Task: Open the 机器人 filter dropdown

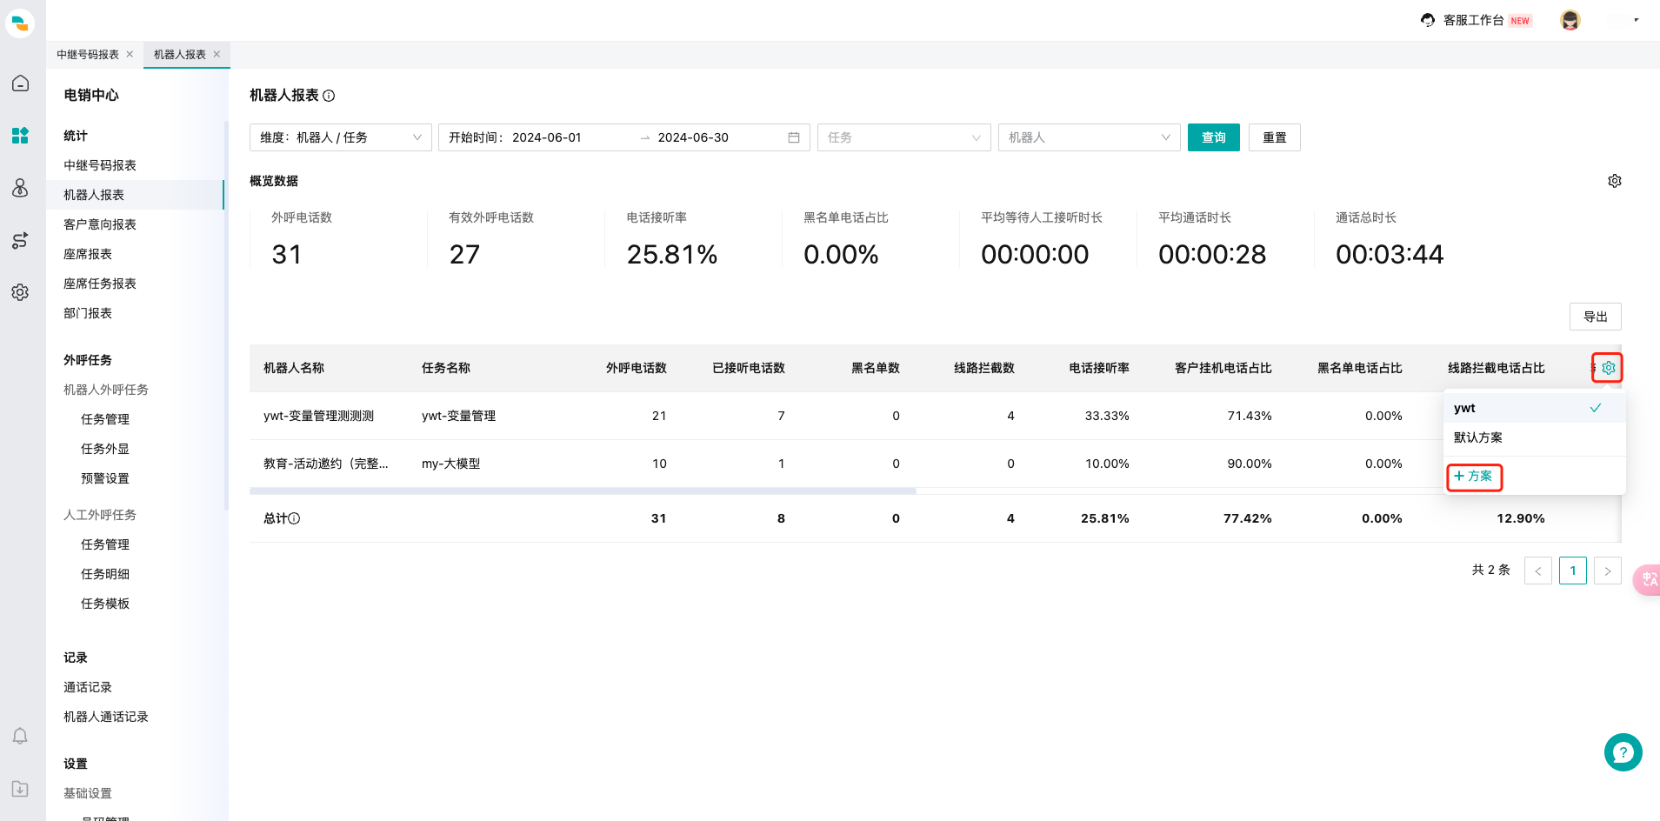Action: 1088,137
